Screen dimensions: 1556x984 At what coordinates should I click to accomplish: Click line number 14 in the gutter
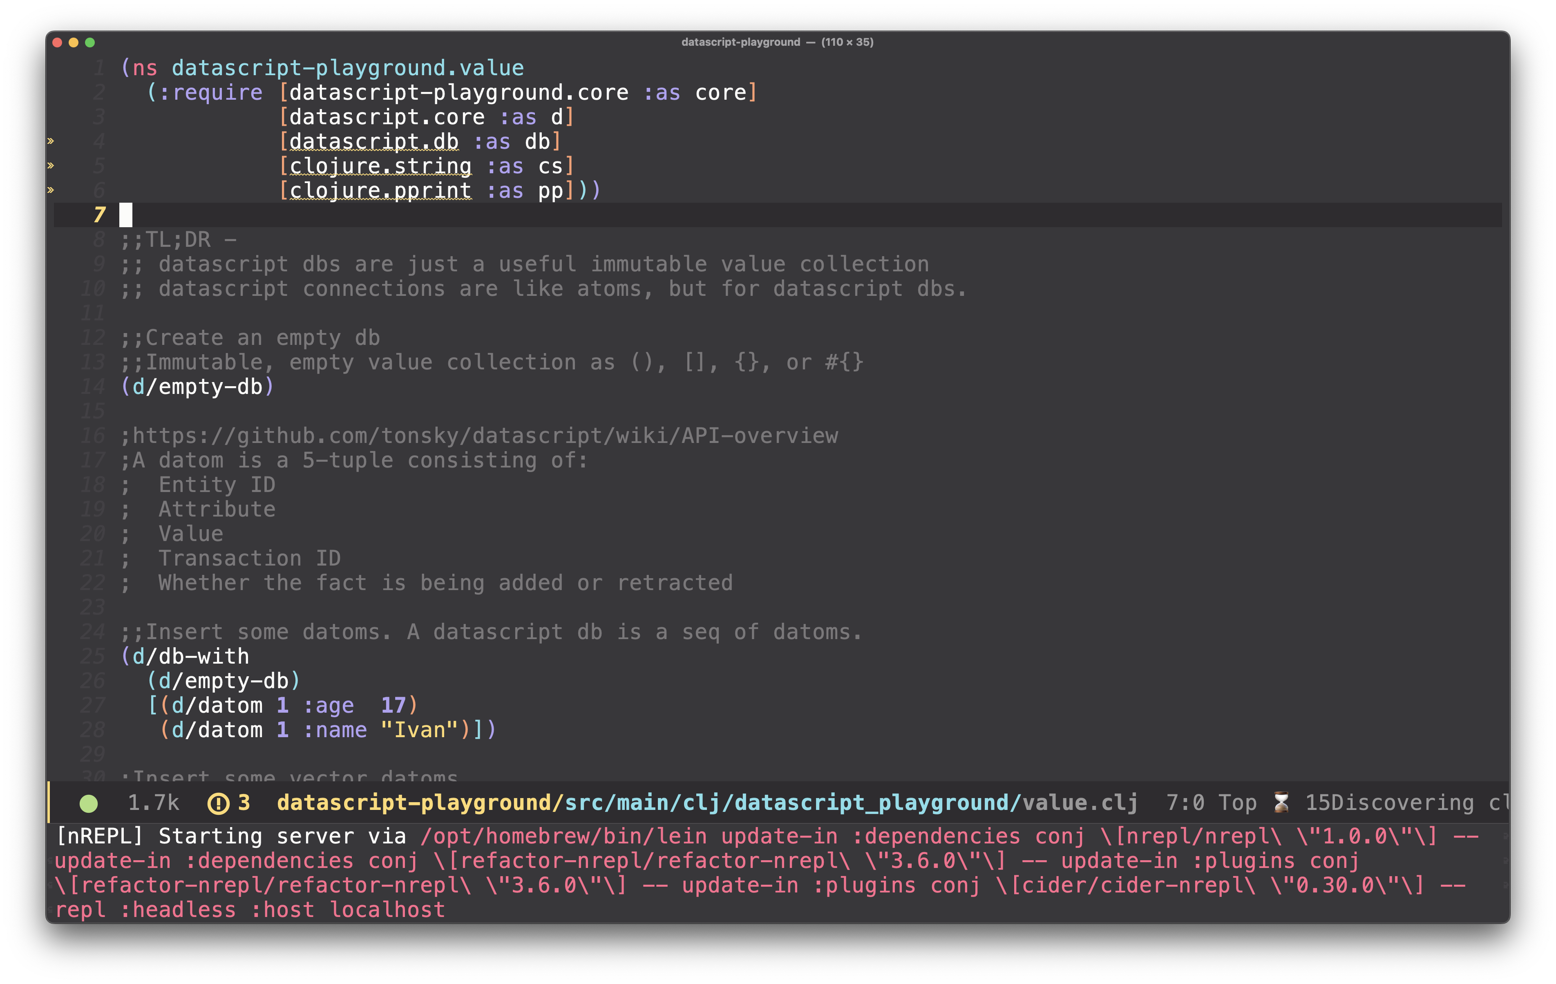pyautogui.click(x=92, y=386)
